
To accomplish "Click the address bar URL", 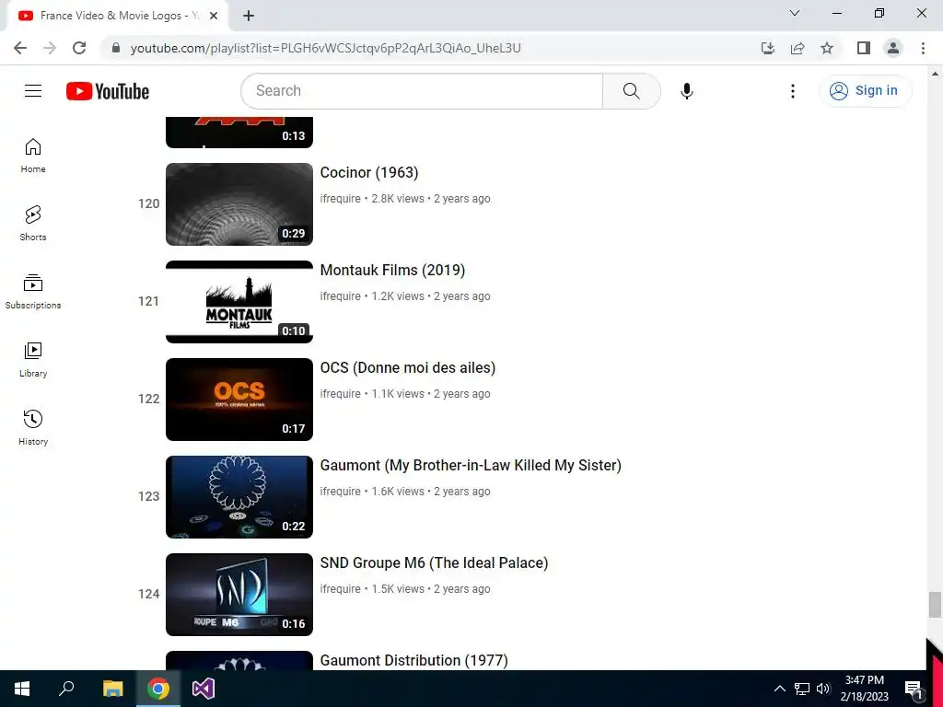I will (325, 48).
